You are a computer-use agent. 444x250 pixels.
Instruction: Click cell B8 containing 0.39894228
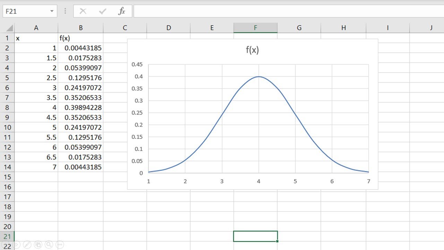(80, 108)
